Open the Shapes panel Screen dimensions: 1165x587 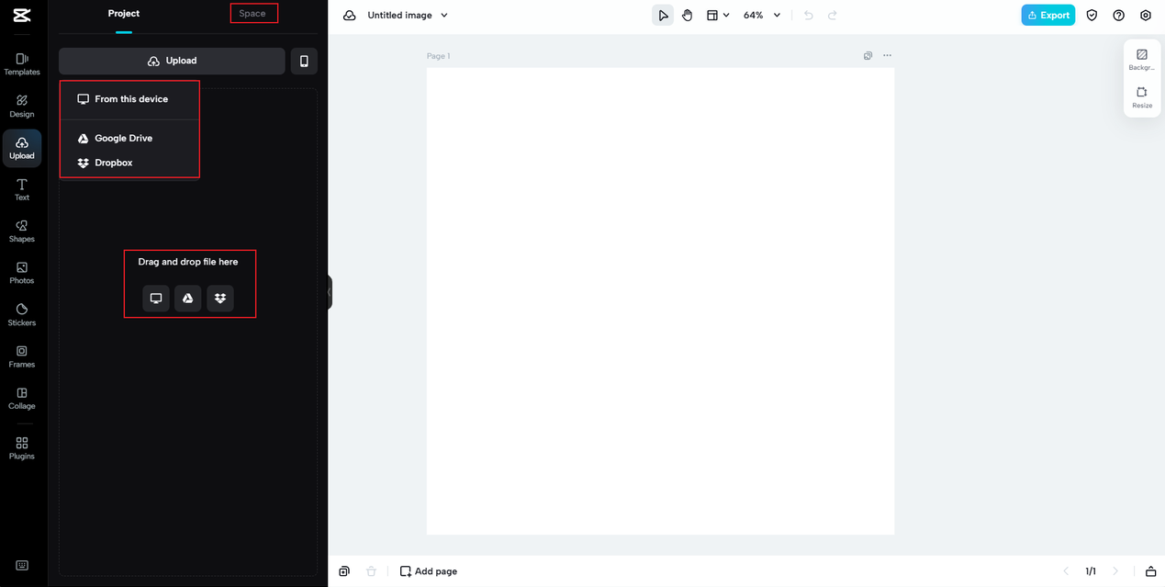[22, 231]
